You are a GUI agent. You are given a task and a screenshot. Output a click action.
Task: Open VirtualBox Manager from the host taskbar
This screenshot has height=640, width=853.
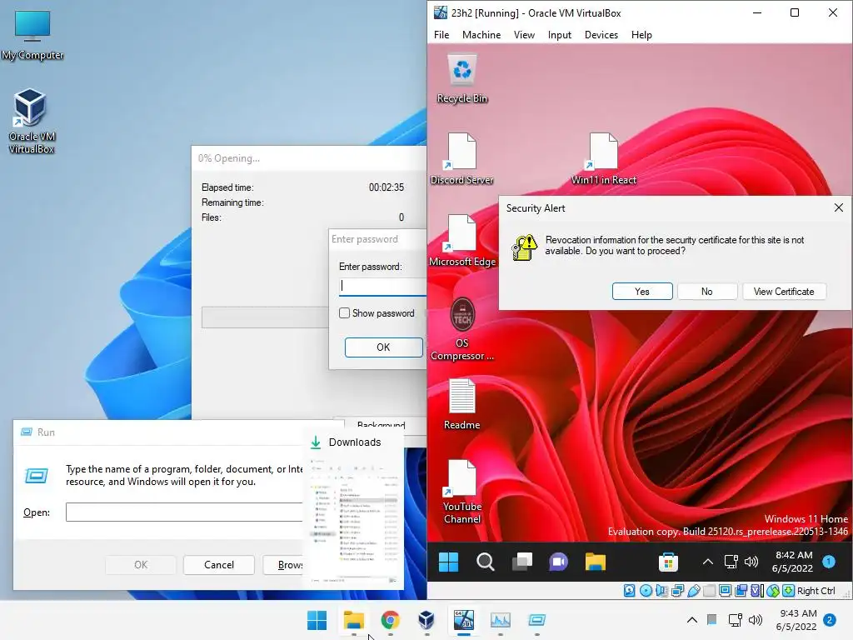[426, 620]
